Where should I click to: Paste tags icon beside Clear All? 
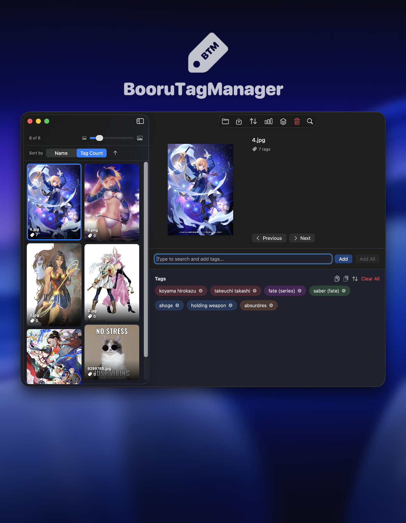click(x=346, y=279)
